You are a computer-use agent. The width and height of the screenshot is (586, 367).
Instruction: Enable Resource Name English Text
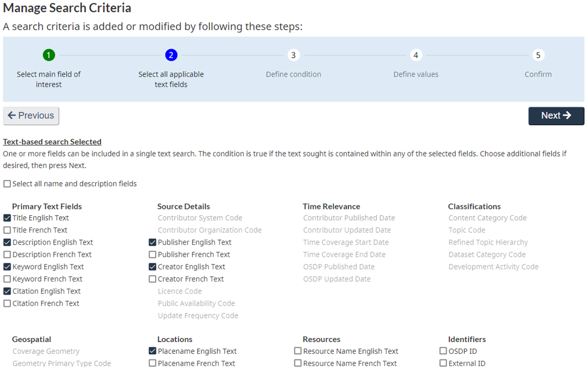tap(298, 351)
